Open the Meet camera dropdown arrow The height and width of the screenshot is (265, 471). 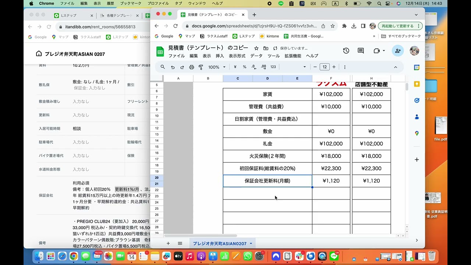point(384,51)
